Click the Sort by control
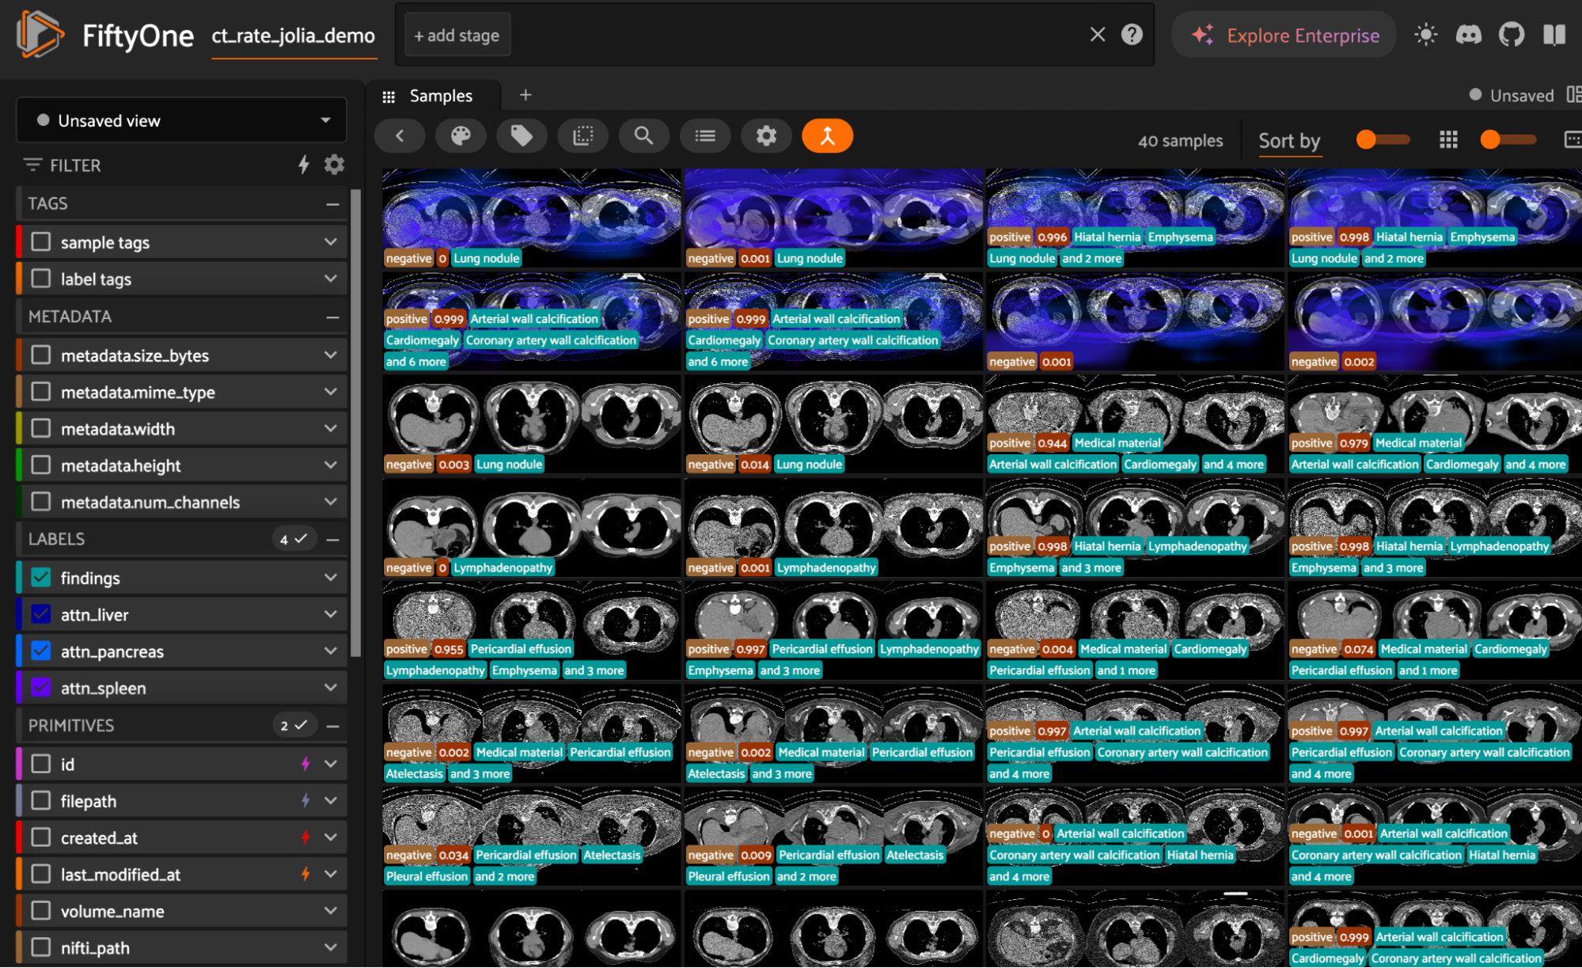 (x=1290, y=141)
